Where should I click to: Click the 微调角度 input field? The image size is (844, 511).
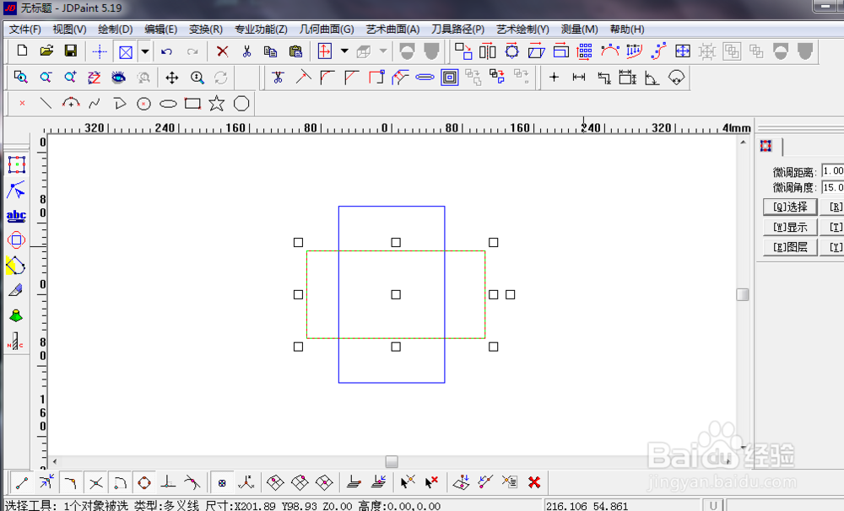click(833, 187)
